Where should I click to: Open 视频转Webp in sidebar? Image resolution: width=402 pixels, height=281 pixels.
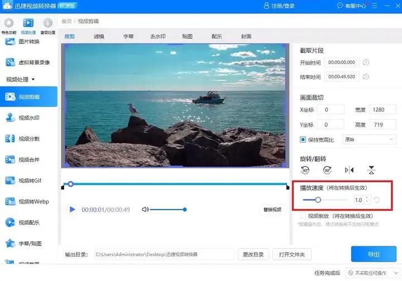point(28,202)
